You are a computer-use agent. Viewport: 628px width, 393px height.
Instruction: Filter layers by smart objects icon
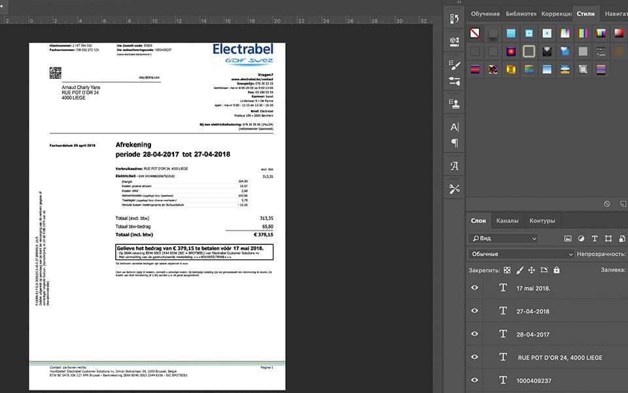[622, 238]
